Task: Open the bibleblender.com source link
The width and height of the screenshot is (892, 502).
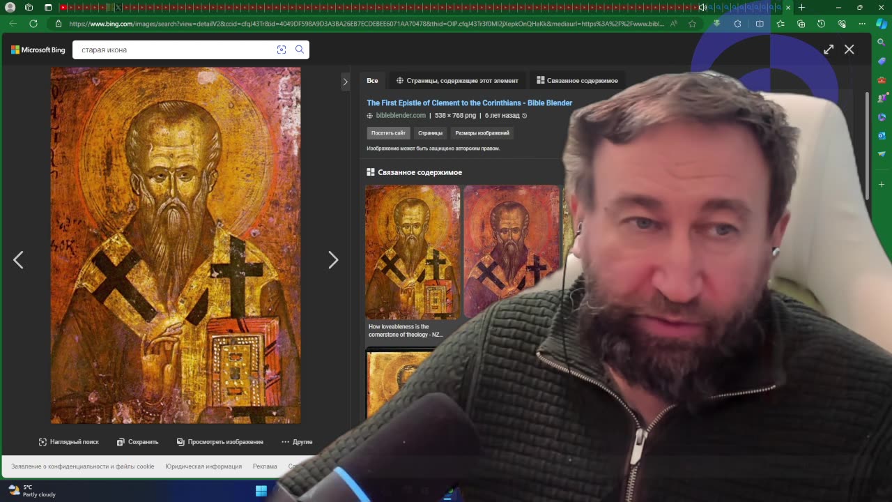Action: click(400, 115)
